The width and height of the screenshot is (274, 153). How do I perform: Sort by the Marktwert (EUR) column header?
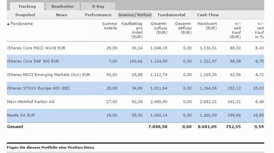point(207,26)
